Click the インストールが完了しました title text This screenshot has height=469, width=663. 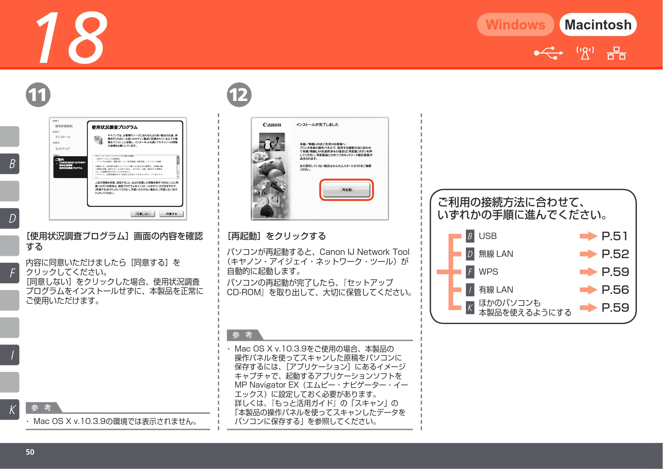coord(317,125)
